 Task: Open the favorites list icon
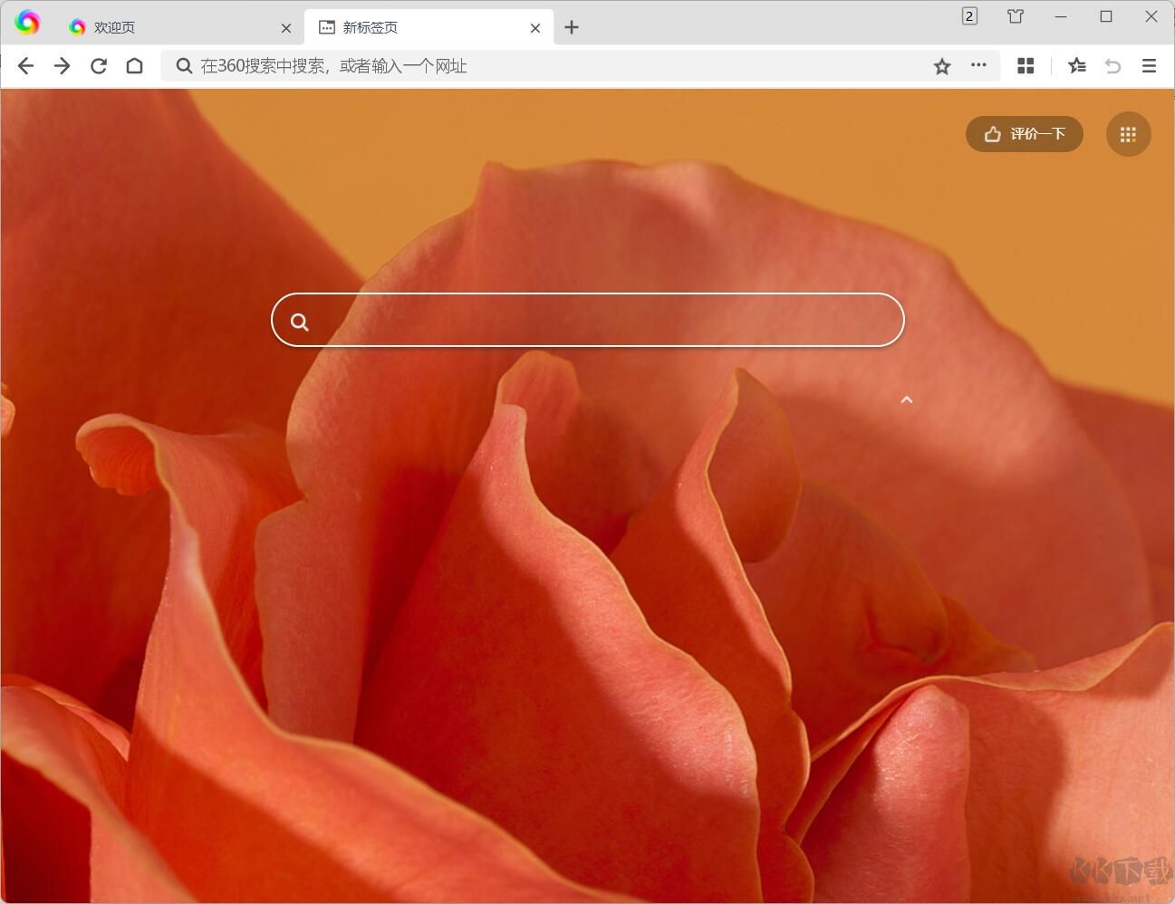coord(1076,66)
